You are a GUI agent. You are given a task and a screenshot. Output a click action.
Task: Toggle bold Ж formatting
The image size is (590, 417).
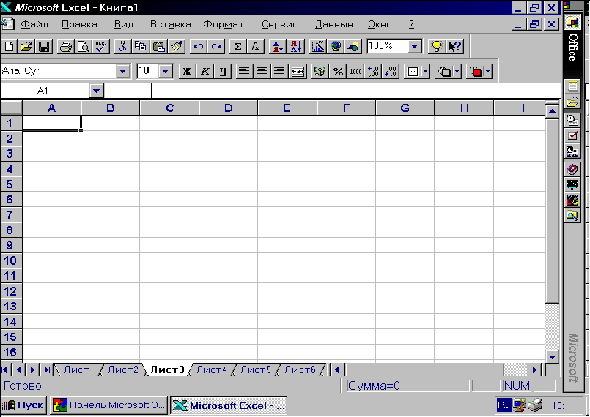tap(187, 72)
